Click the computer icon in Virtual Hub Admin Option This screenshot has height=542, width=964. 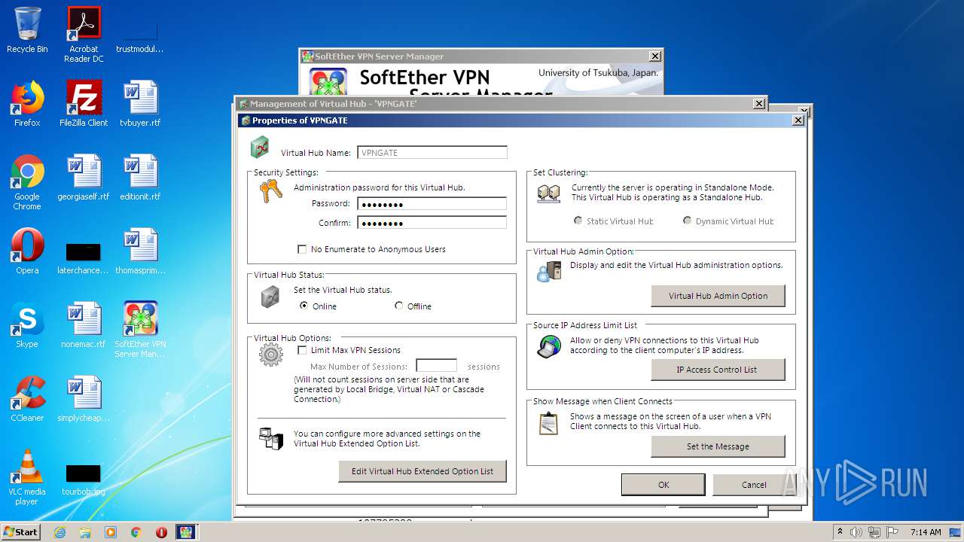coord(549,271)
